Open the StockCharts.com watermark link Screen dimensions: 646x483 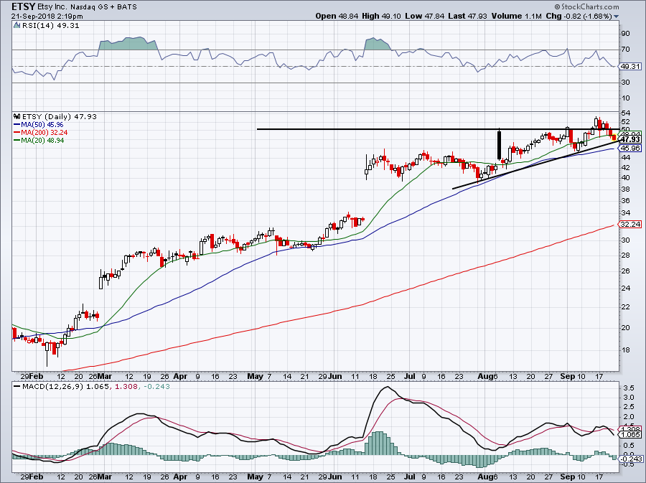point(606,6)
